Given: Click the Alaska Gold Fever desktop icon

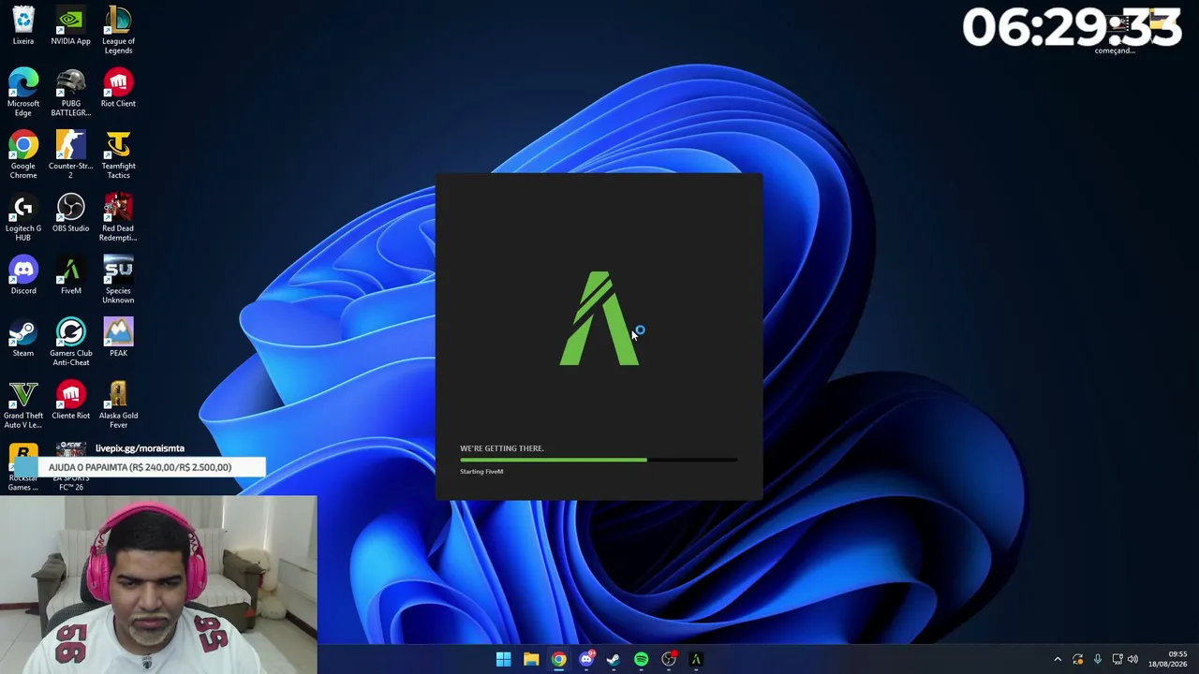Looking at the screenshot, I should tap(118, 405).
